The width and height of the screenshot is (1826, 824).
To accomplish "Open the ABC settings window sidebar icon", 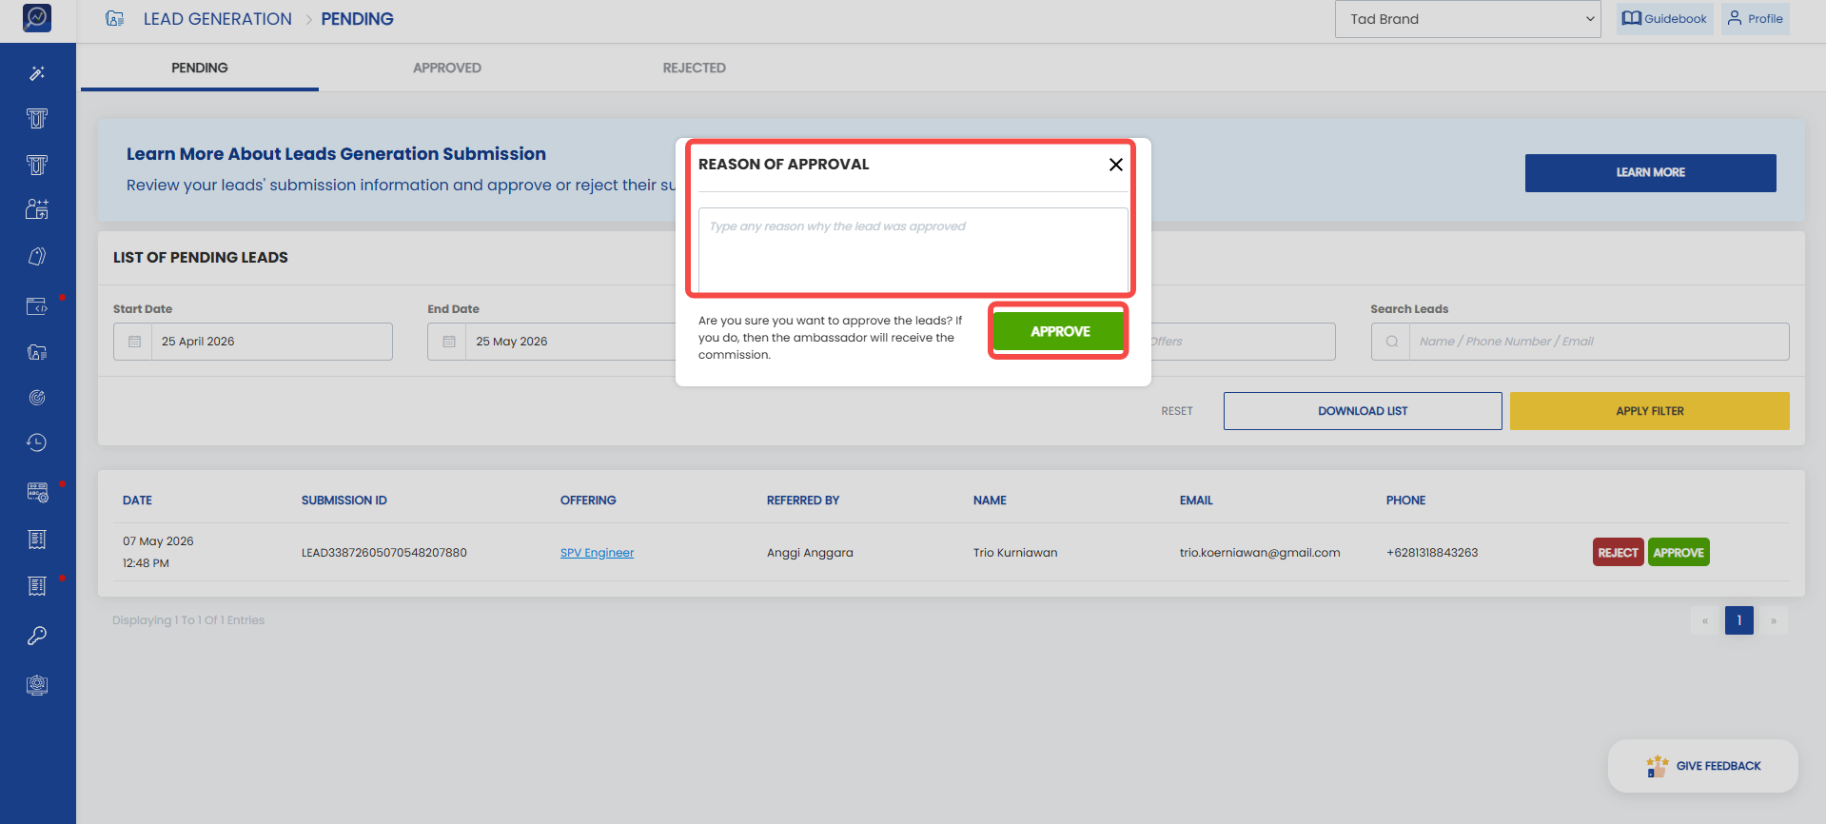I will coord(37,492).
